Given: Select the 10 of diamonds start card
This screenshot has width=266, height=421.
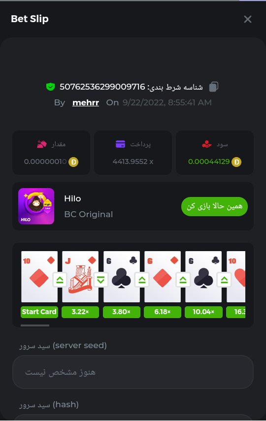Looking at the screenshot, I should tap(39, 277).
